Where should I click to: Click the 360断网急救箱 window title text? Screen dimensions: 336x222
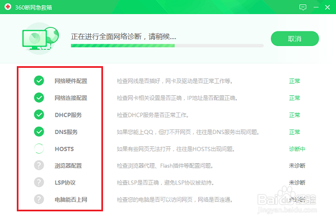34,7
